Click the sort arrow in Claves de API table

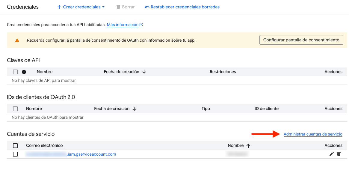[144, 72]
